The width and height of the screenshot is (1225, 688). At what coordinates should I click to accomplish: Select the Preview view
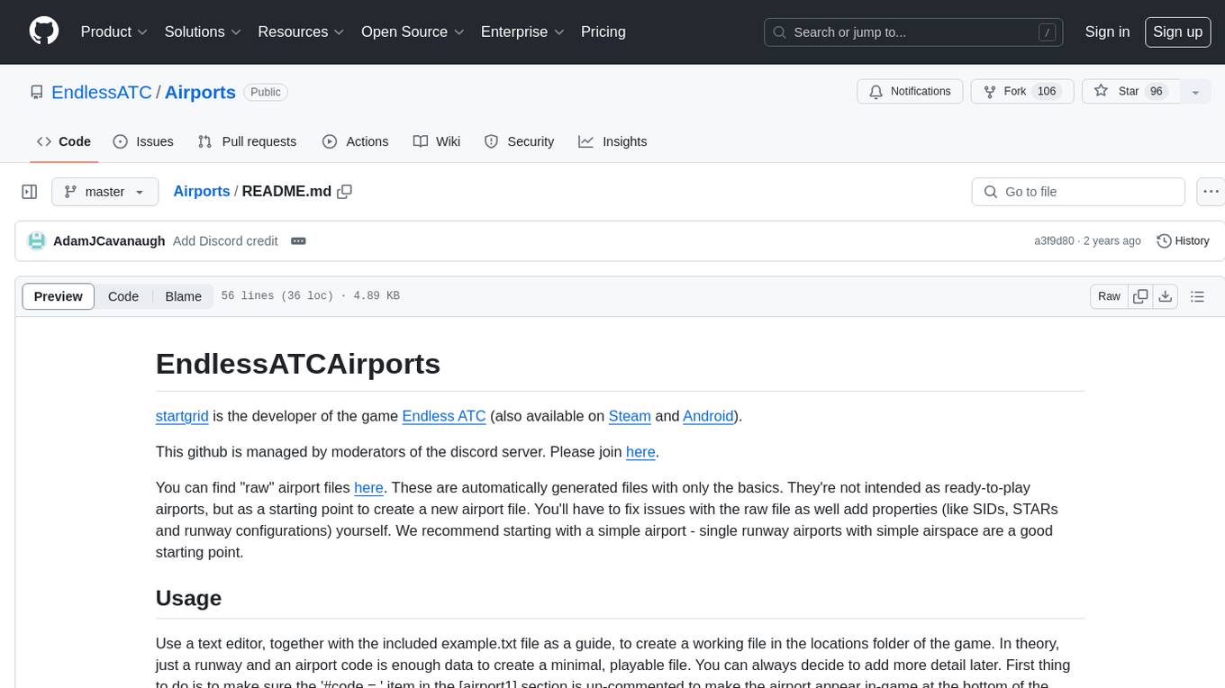pos(59,296)
